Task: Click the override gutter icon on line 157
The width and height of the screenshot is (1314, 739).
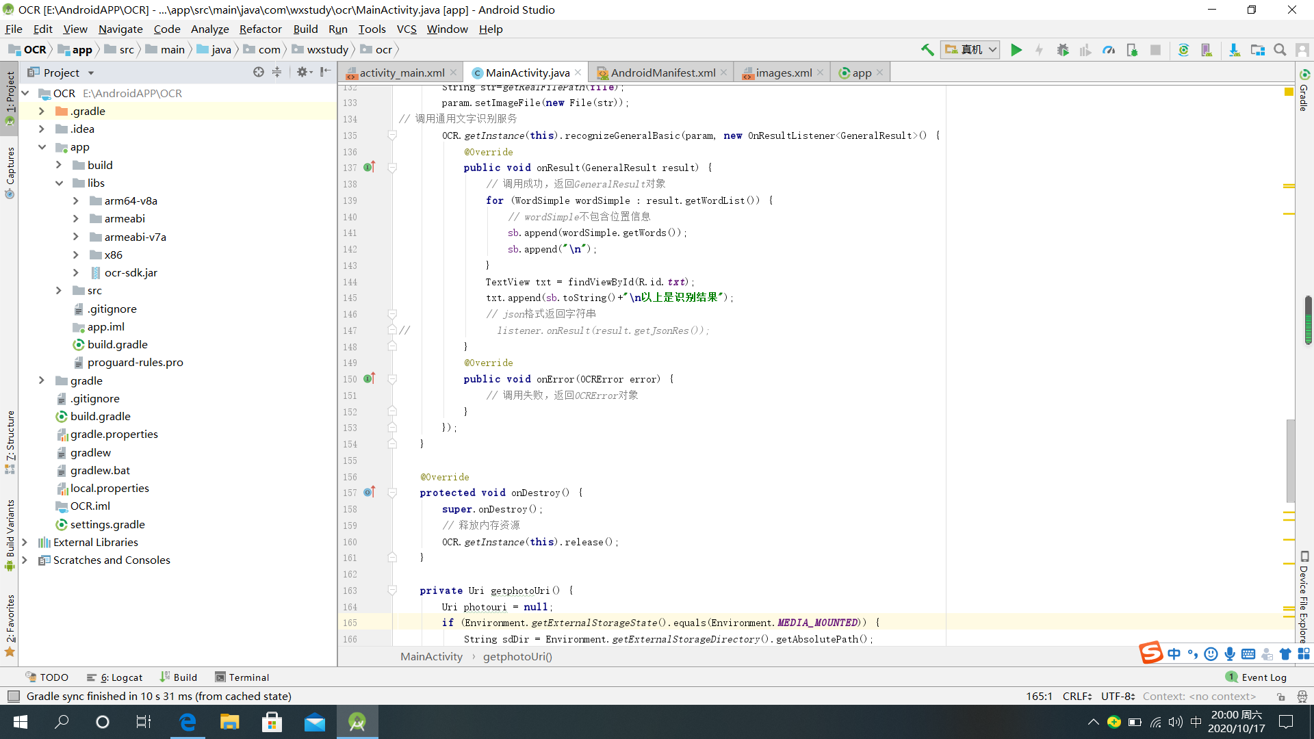Action: [x=370, y=493]
